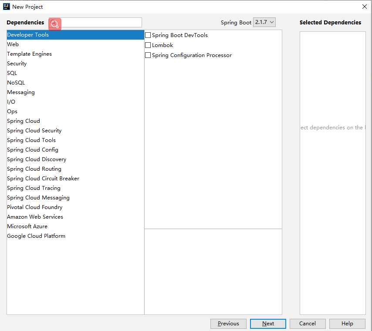This screenshot has width=372, height=331.
Task: Check the Lombok dependency
Action: (x=148, y=45)
